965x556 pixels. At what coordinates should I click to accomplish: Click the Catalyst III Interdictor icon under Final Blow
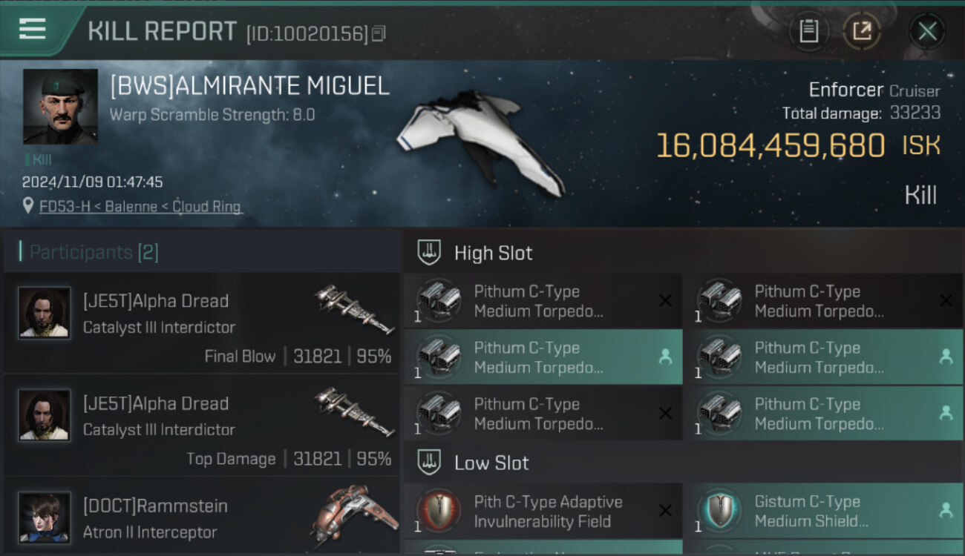coord(355,308)
